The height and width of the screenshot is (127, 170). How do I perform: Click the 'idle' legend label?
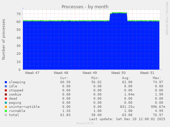(13, 86)
